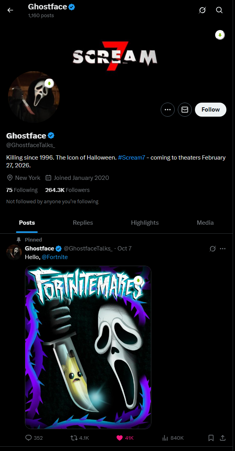Viewport: 235px width, 451px height.
Task: Switch to the Highlights tab
Action: (145, 223)
